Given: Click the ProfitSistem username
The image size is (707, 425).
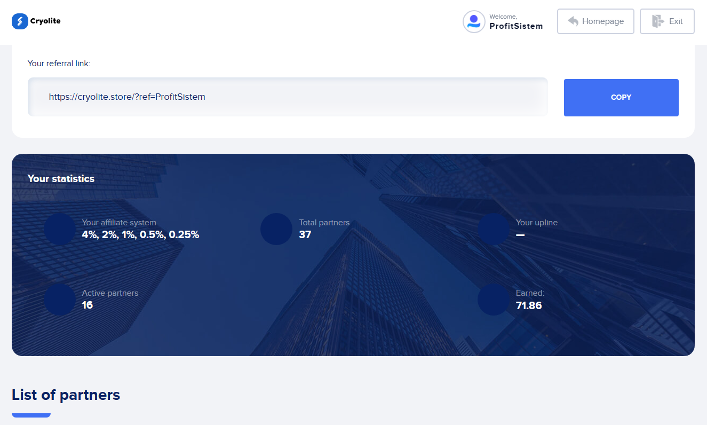Looking at the screenshot, I should click(x=516, y=26).
